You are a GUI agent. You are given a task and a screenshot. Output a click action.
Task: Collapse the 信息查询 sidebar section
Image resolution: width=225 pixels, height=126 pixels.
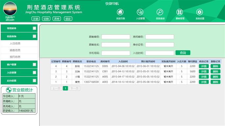pos(19,36)
